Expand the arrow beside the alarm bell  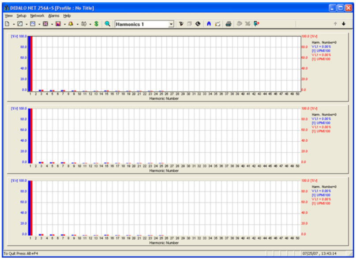77,24
